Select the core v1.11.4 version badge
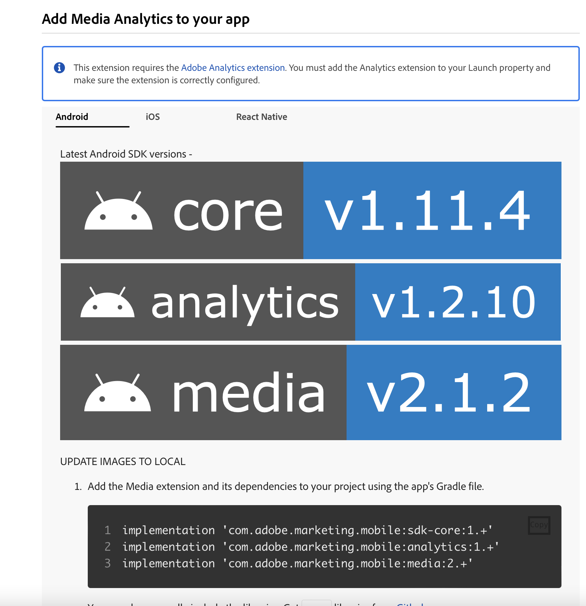586x606 pixels. point(428,211)
